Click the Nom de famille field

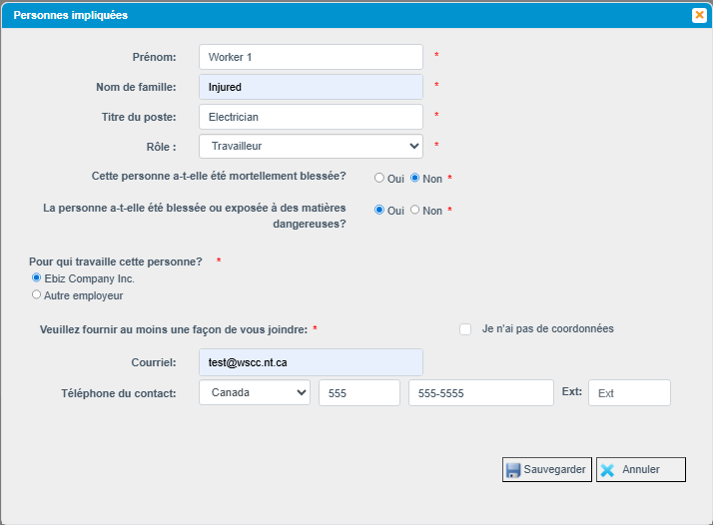coord(311,87)
